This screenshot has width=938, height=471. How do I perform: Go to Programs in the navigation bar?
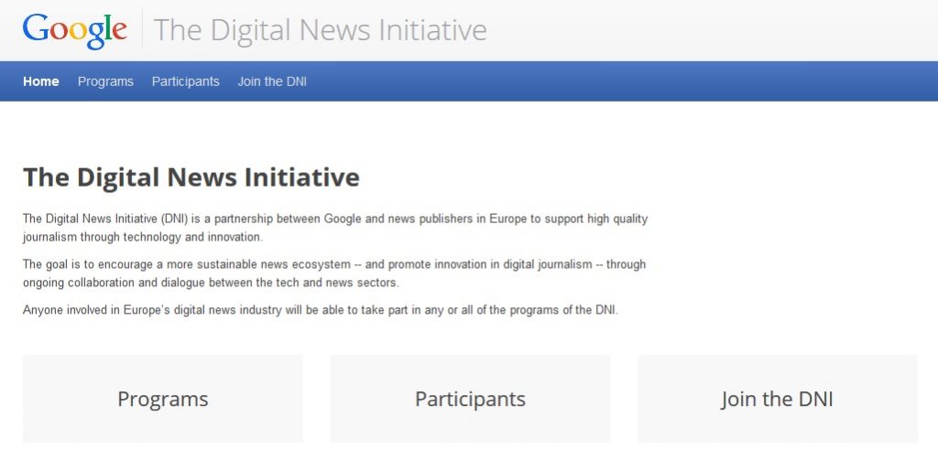[x=105, y=81]
